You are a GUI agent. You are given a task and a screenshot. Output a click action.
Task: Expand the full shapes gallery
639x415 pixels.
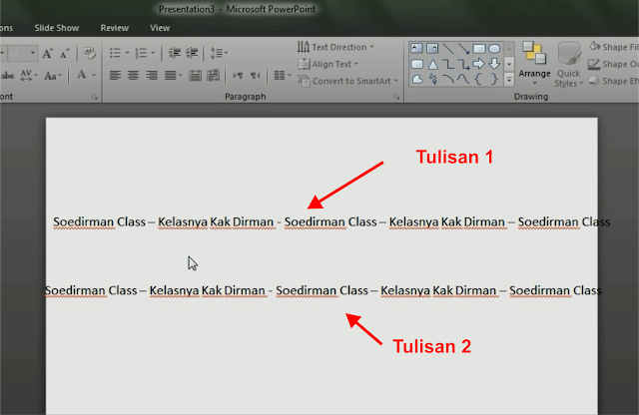(x=509, y=80)
